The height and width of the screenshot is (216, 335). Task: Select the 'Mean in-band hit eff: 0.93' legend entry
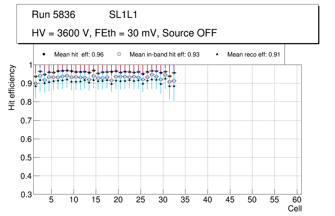point(164,55)
